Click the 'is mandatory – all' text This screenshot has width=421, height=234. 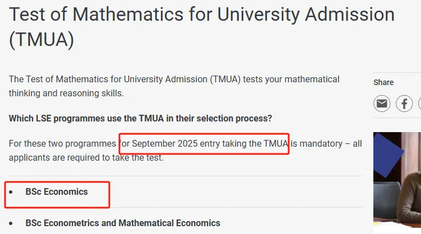pos(326,144)
